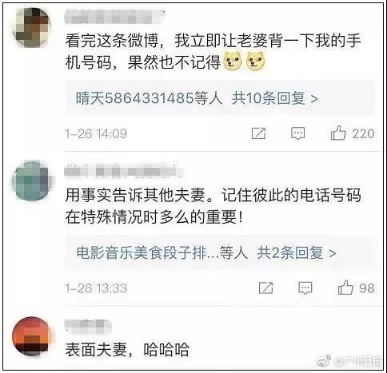The image size is (387, 373).
Task: Click the reply bubble icon on the 13:33 comment
Action: pyautogui.click(x=305, y=288)
